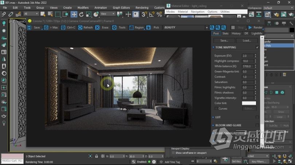Increase the Exposure (EV) spinner
The height and width of the screenshot is (165, 295).
(255, 55)
